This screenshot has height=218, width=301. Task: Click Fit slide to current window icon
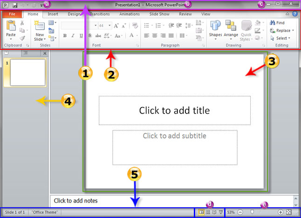289,212
